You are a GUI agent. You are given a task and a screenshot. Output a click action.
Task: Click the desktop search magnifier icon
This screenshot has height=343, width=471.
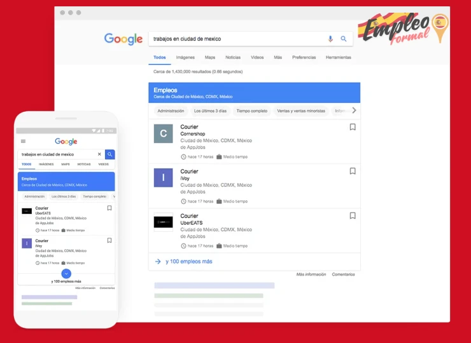click(x=343, y=39)
